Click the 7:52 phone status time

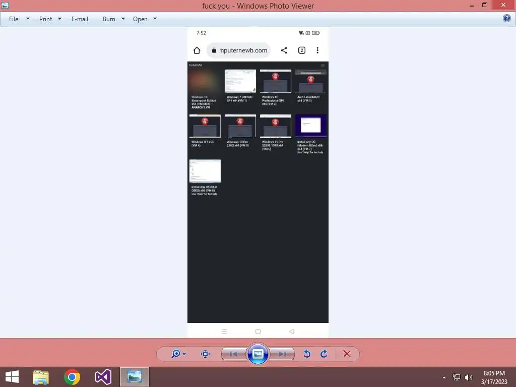201,33
